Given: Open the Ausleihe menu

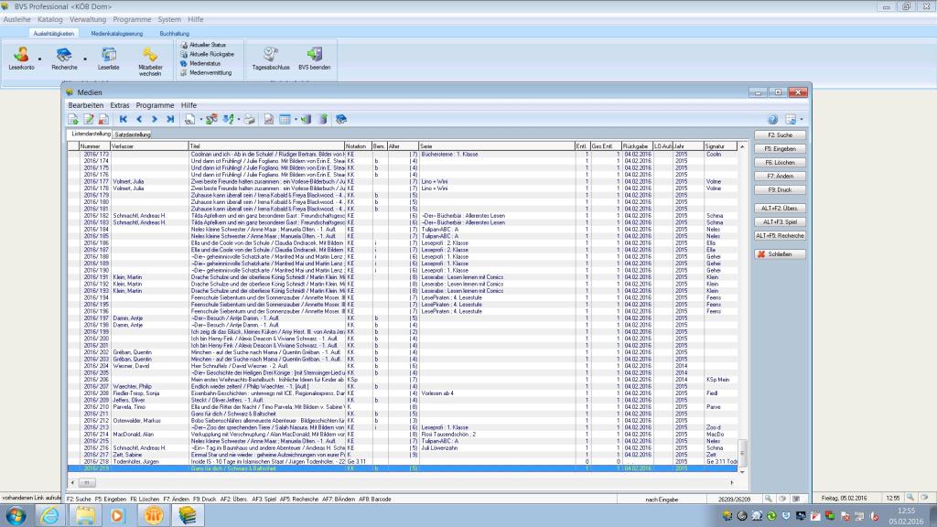Looking at the screenshot, I should tap(16, 20).
